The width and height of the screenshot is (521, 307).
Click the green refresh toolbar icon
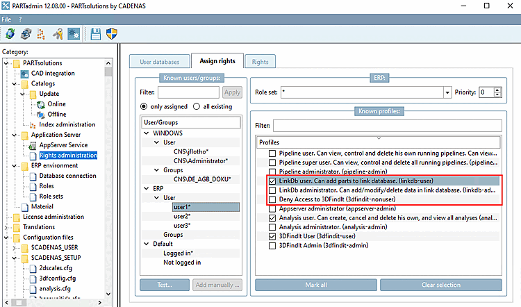[10, 33]
